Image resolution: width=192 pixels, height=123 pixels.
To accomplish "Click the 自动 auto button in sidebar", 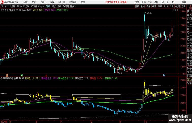I will point(189,80).
